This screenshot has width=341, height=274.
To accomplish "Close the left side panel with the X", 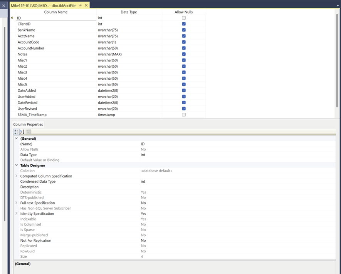I will click(x=4, y=6).
